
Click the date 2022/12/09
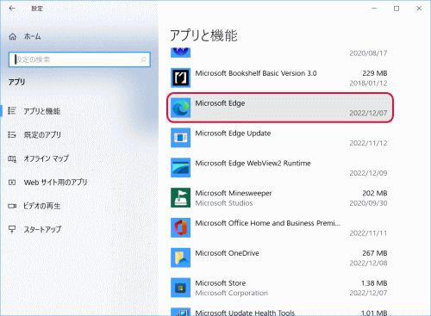(x=368, y=173)
